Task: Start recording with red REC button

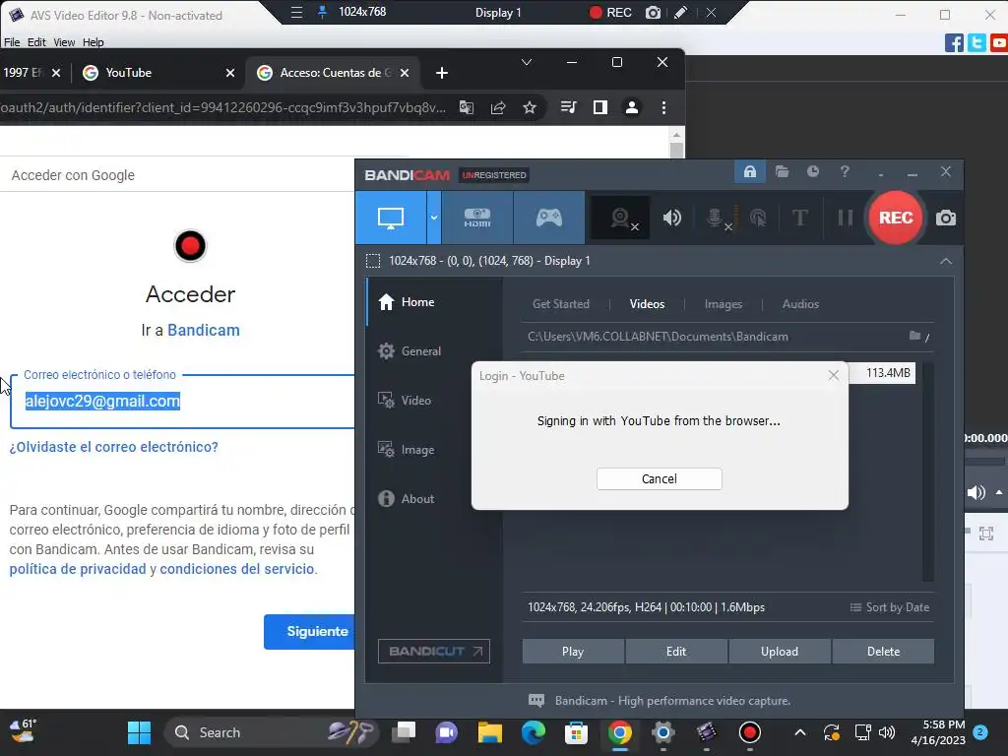Action: click(896, 218)
